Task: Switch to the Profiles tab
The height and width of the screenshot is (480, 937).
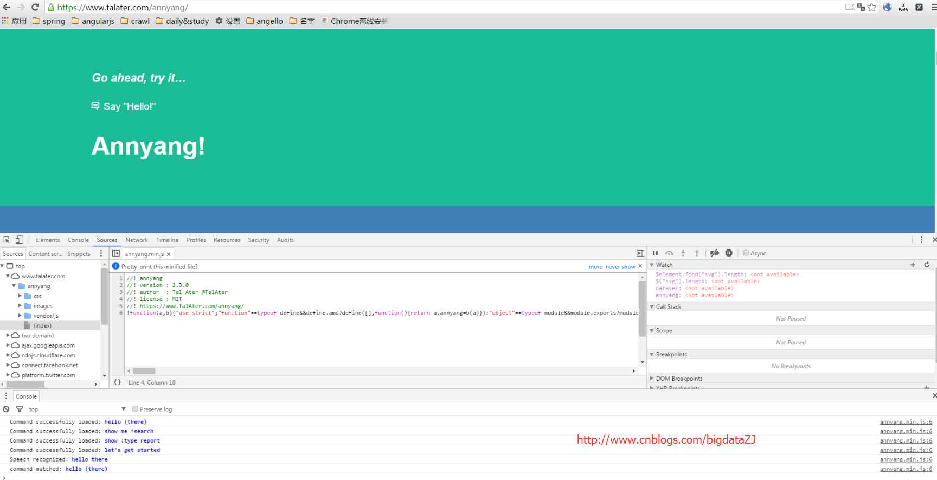Action: click(196, 240)
